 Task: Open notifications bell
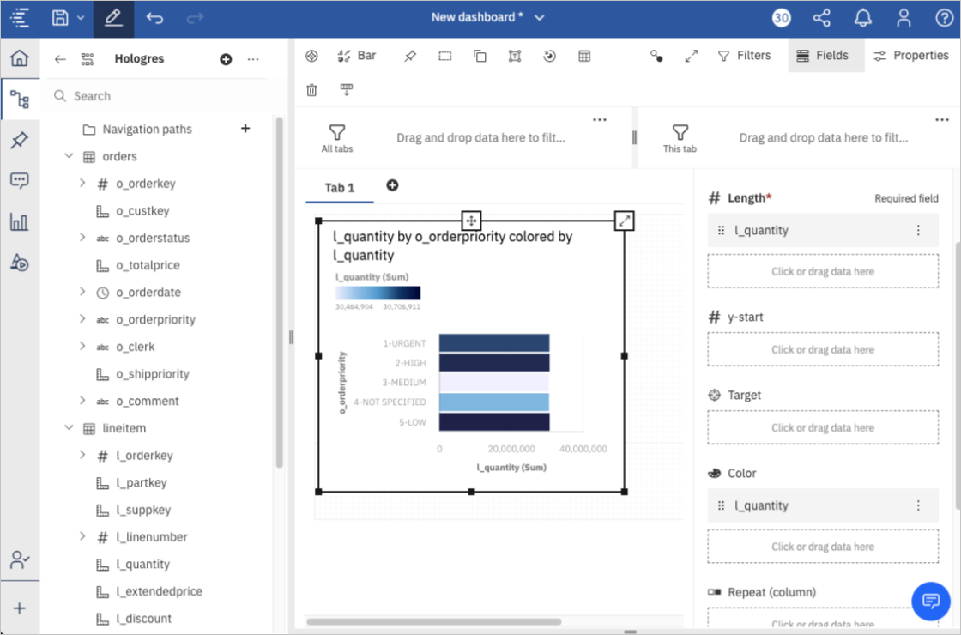point(863,18)
